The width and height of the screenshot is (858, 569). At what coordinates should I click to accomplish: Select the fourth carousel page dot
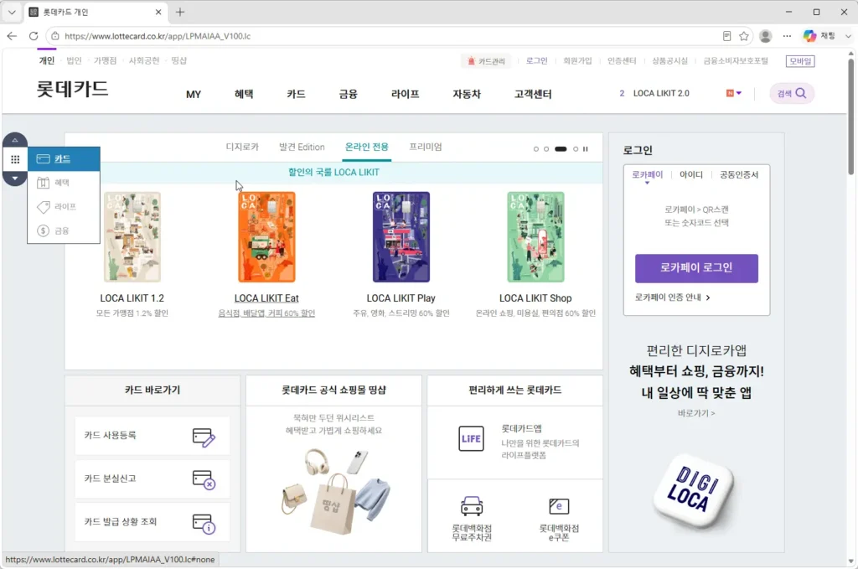[576, 149]
